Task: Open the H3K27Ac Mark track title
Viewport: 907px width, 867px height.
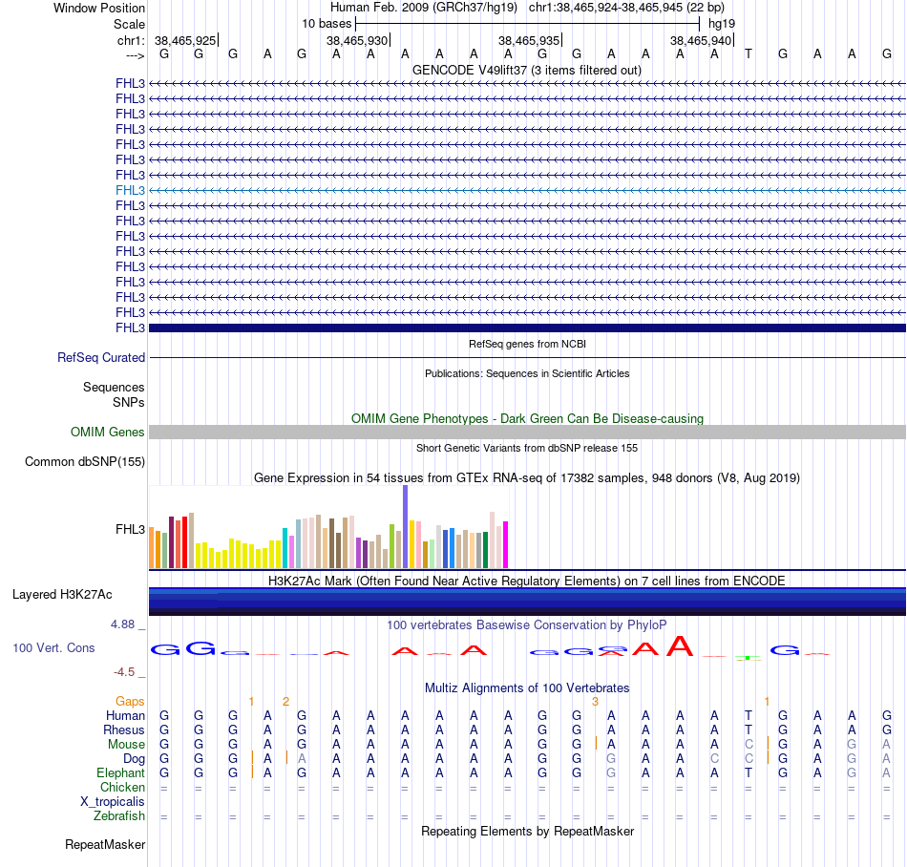Action: pyautogui.click(x=527, y=581)
